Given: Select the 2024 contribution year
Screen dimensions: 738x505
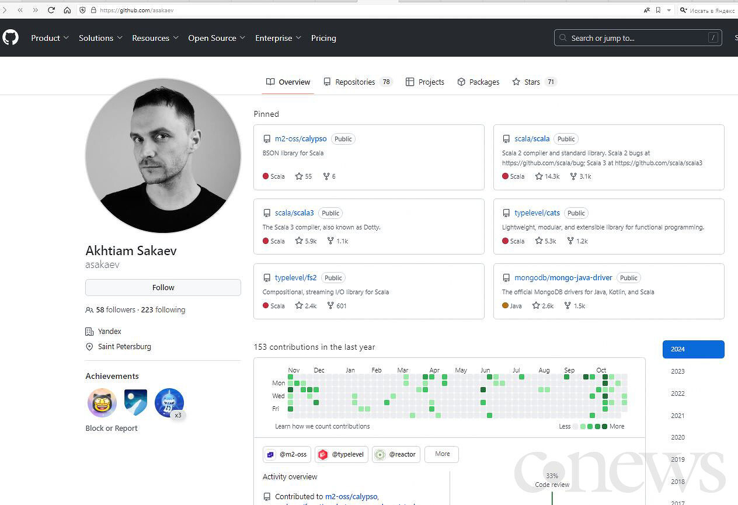Looking at the screenshot, I should point(694,349).
